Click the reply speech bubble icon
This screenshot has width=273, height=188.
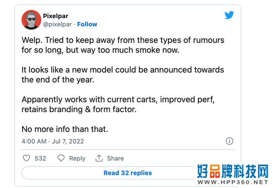tap(61, 158)
